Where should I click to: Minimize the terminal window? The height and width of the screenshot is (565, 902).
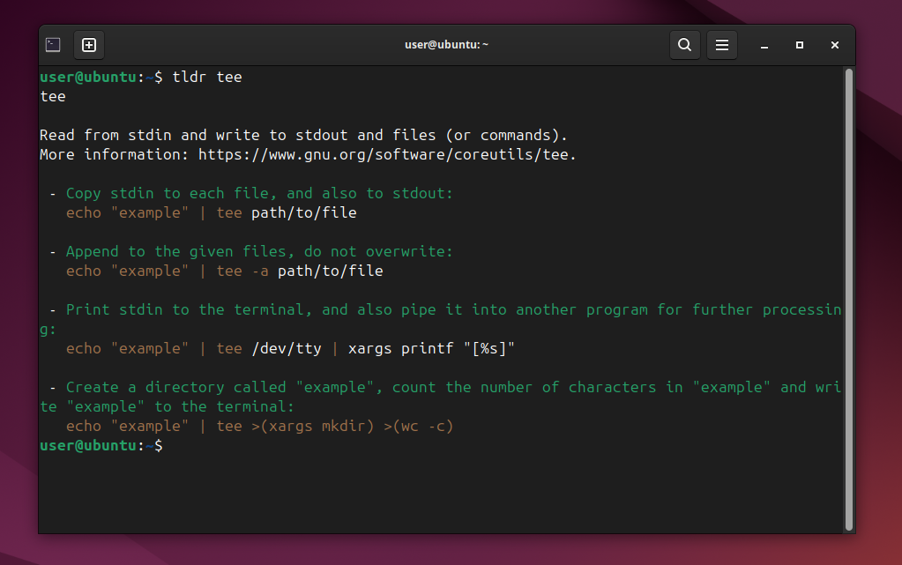pos(764,45)
